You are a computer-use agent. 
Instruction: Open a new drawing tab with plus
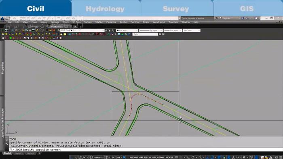tap(75, 27)
